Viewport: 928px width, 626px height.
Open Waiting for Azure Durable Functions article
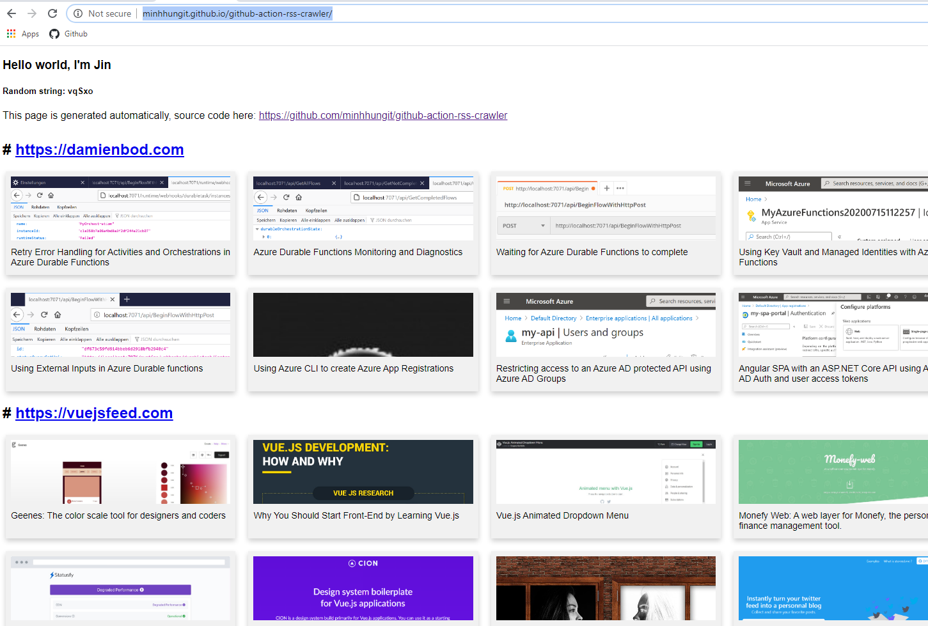tap(592, 252)
